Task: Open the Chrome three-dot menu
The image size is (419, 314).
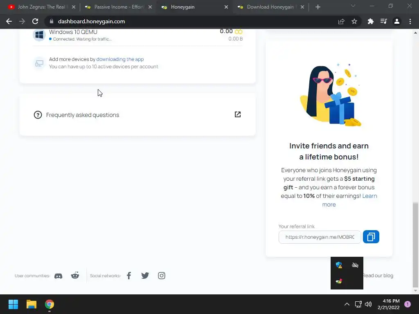Action: 410,21
